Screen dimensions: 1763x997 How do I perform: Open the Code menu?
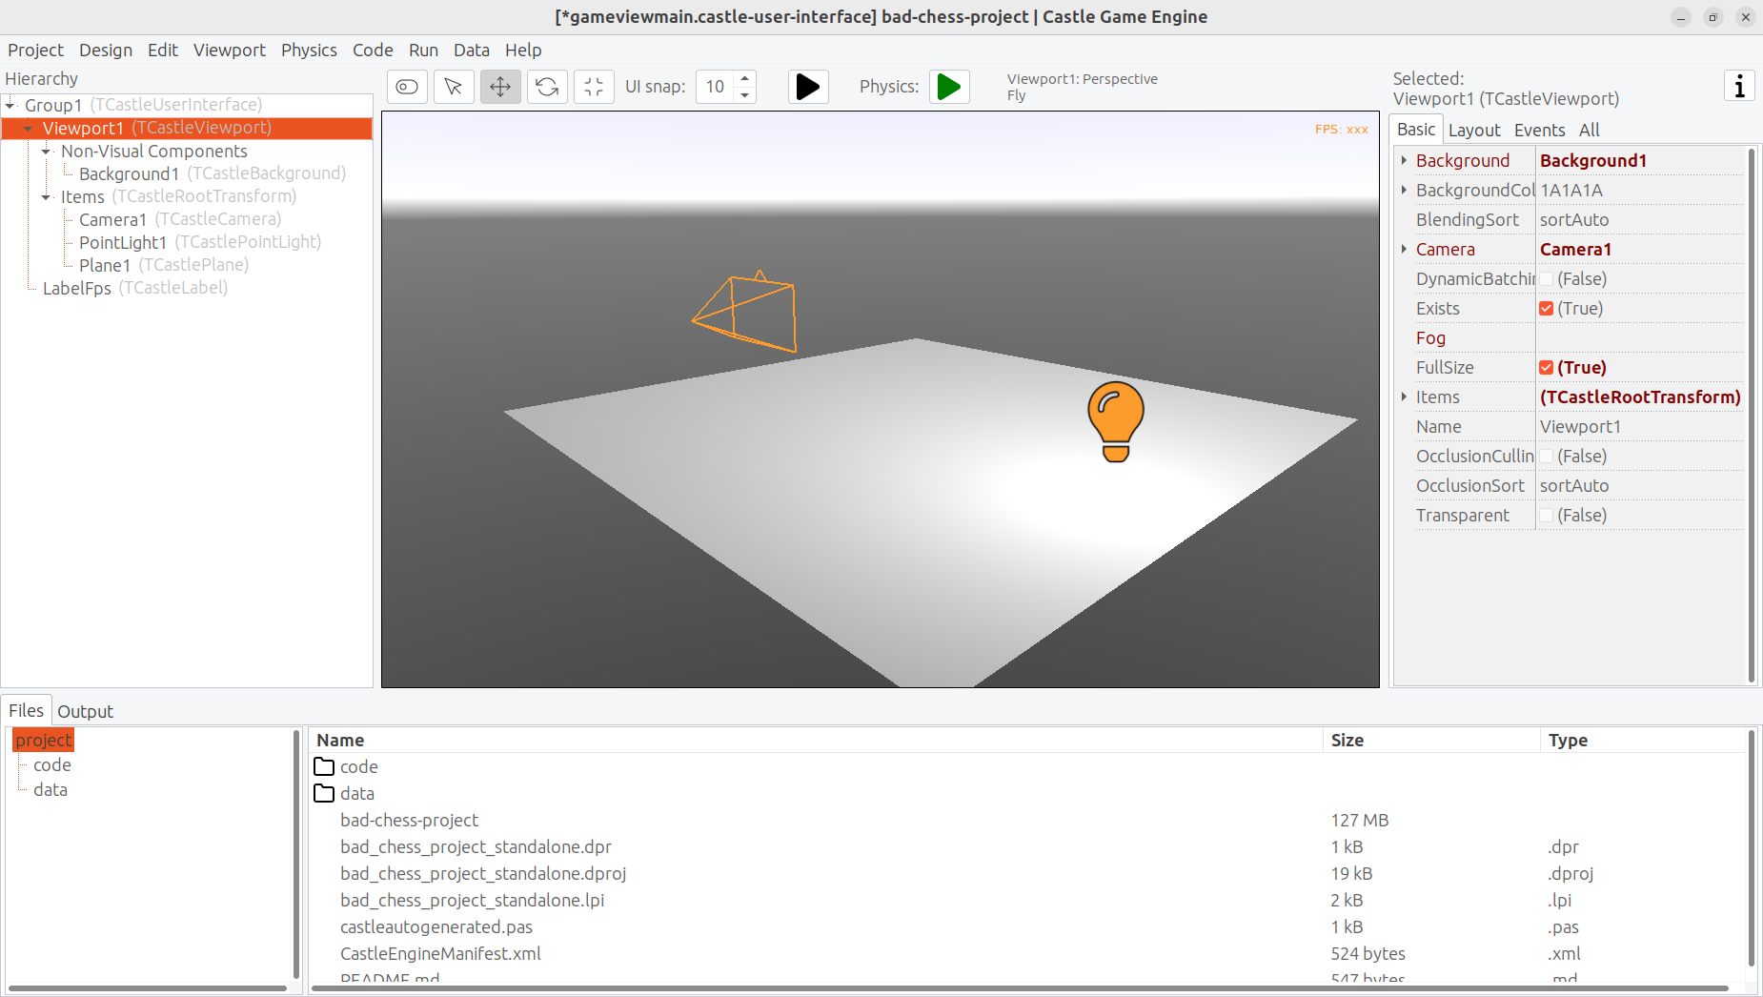(x=373, y=50)
